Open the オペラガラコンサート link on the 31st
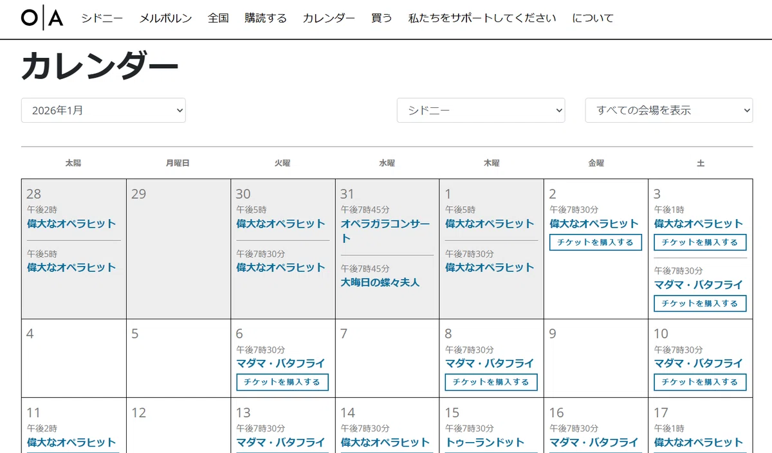 tap(385, 231)
